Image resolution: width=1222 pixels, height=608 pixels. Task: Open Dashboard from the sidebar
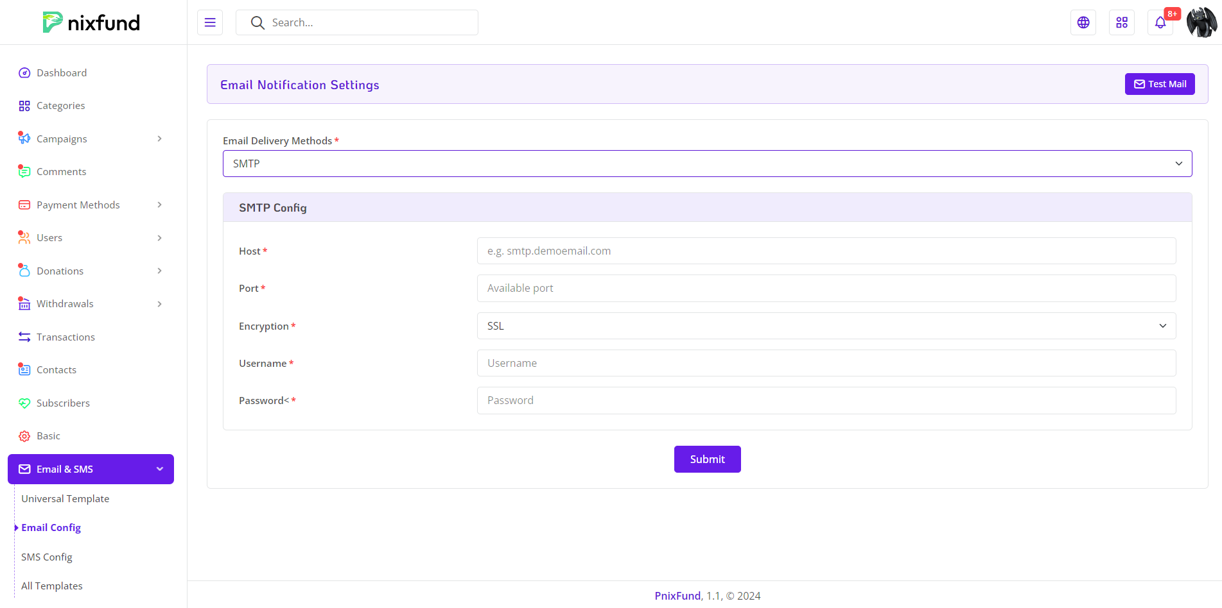(62, 73)
